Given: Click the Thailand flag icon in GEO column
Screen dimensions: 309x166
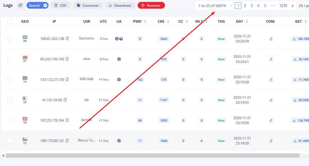Looking at the screenshot, I should (25, 78).
